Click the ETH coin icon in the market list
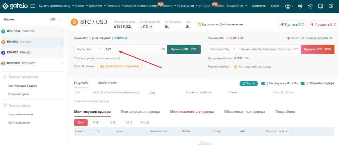 point(3,52)
